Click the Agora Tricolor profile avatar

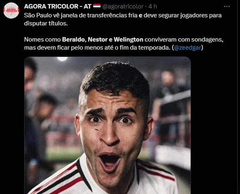(x=11, y=10)
